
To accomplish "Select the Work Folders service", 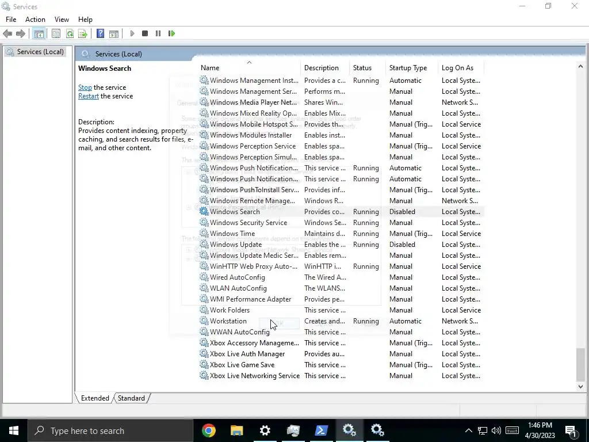I will click(341, 310).
